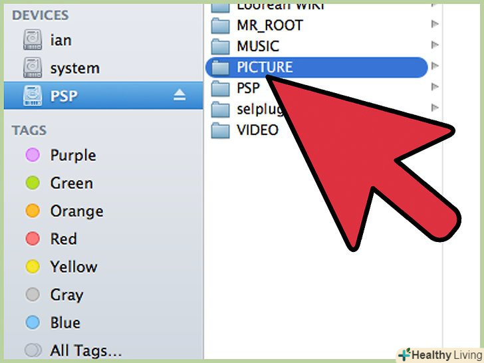Expand the MR_ROOT folder arrow
This screenshot has width=484, height=363.
435,24
